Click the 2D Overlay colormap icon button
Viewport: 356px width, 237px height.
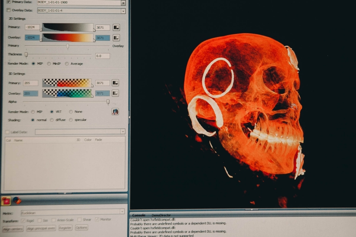coord(117,38)
